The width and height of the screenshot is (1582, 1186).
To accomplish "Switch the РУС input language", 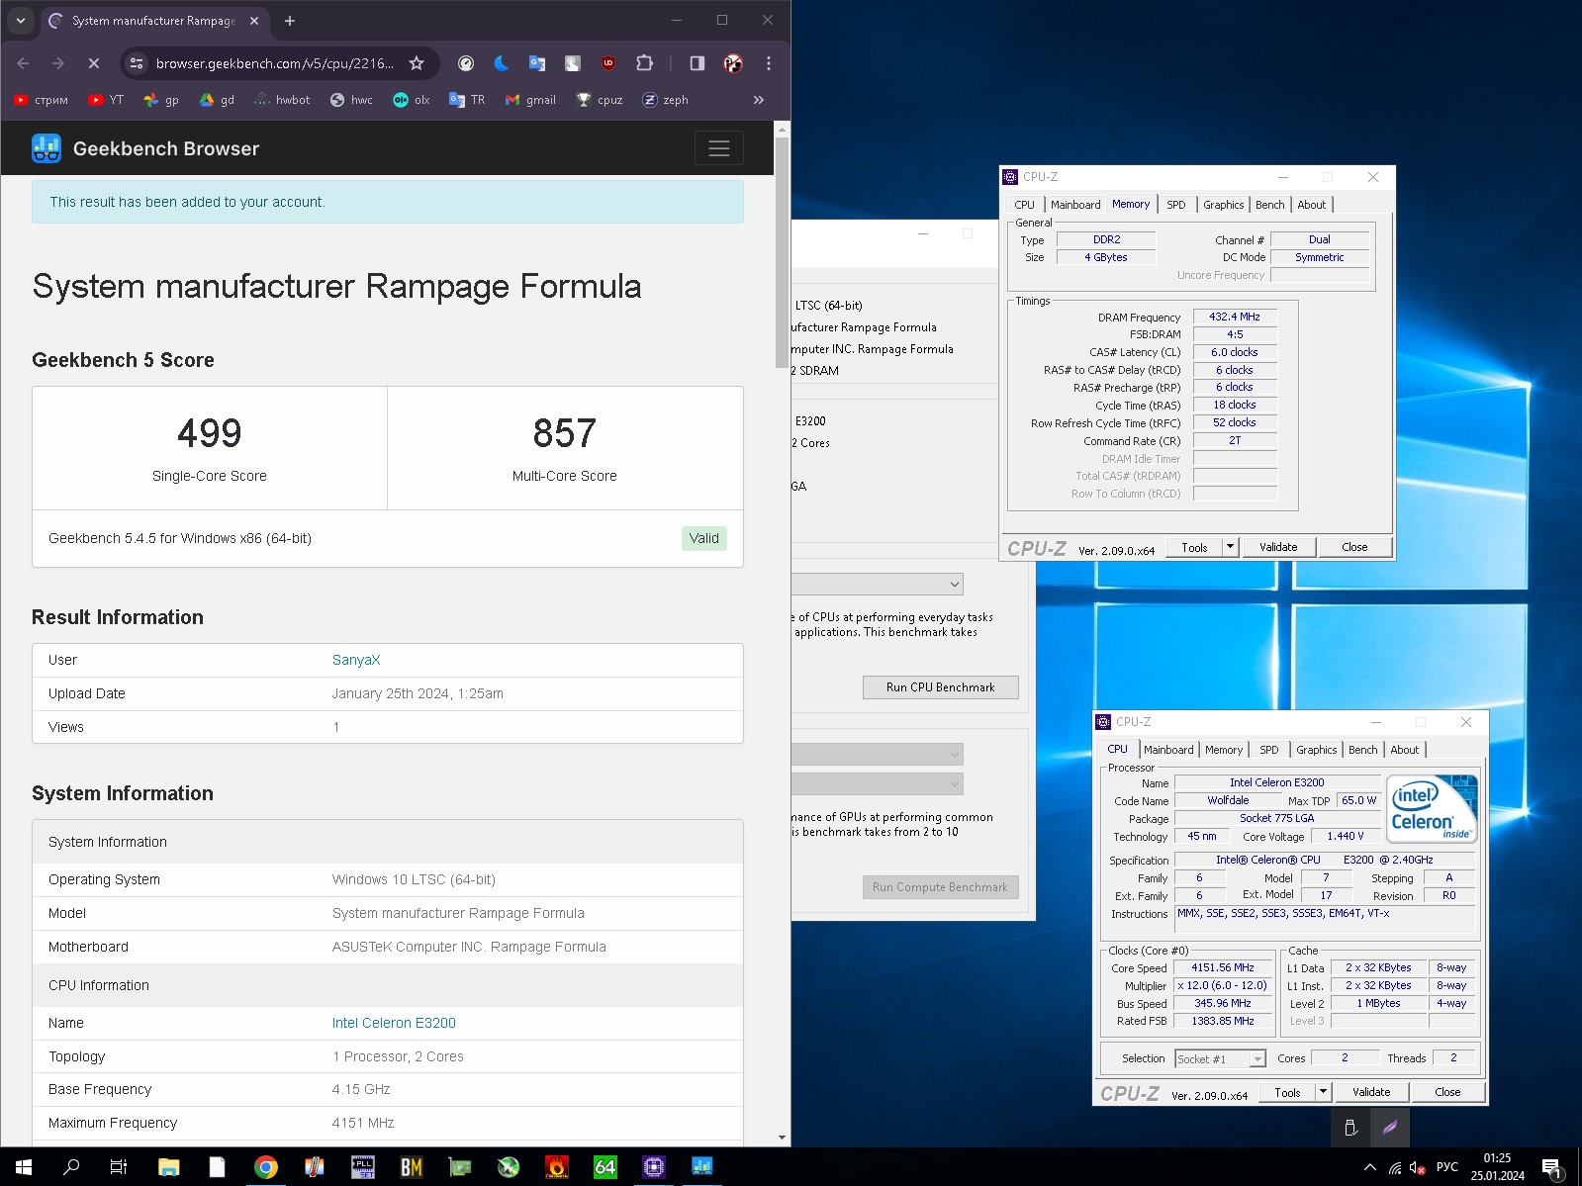I will 1447,1167.
